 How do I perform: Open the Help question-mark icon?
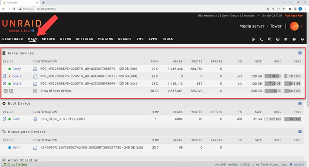pos(294,39)
